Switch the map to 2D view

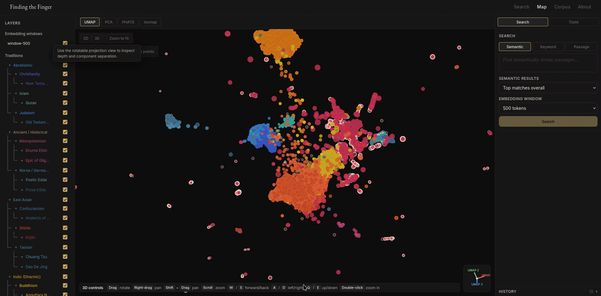tap(86, 38)
